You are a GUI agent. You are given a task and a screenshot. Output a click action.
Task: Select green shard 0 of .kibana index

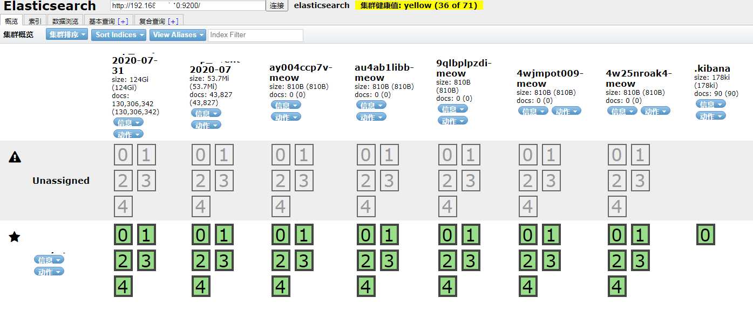(705, 234)
